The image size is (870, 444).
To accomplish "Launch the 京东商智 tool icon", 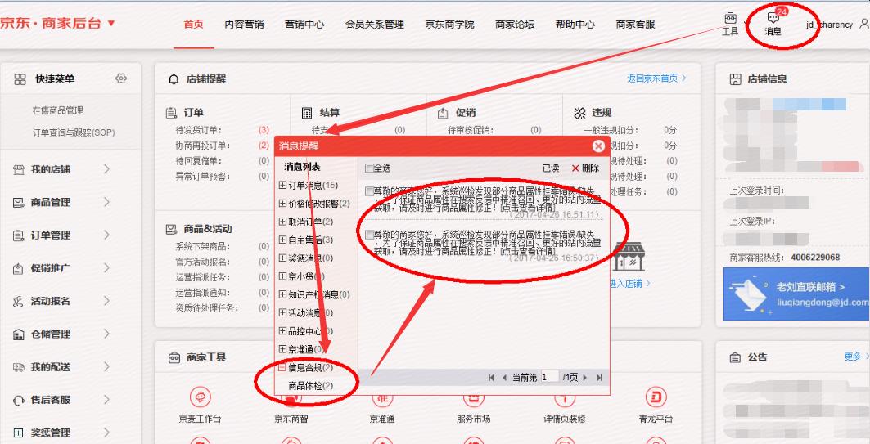I will [x=291, y=397].
